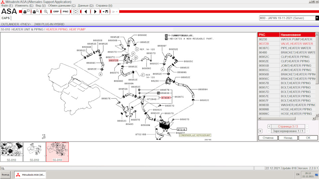
Task: Click boxed part label 87016 in diagram
Action: pyautogui.click(x=181, y=129)
